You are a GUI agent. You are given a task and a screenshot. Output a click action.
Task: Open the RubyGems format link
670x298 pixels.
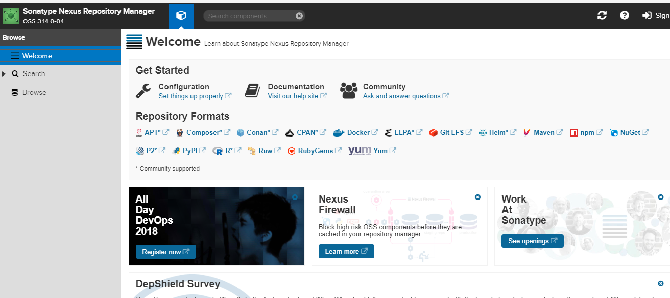pyautogui.click(x=320, y=151)
